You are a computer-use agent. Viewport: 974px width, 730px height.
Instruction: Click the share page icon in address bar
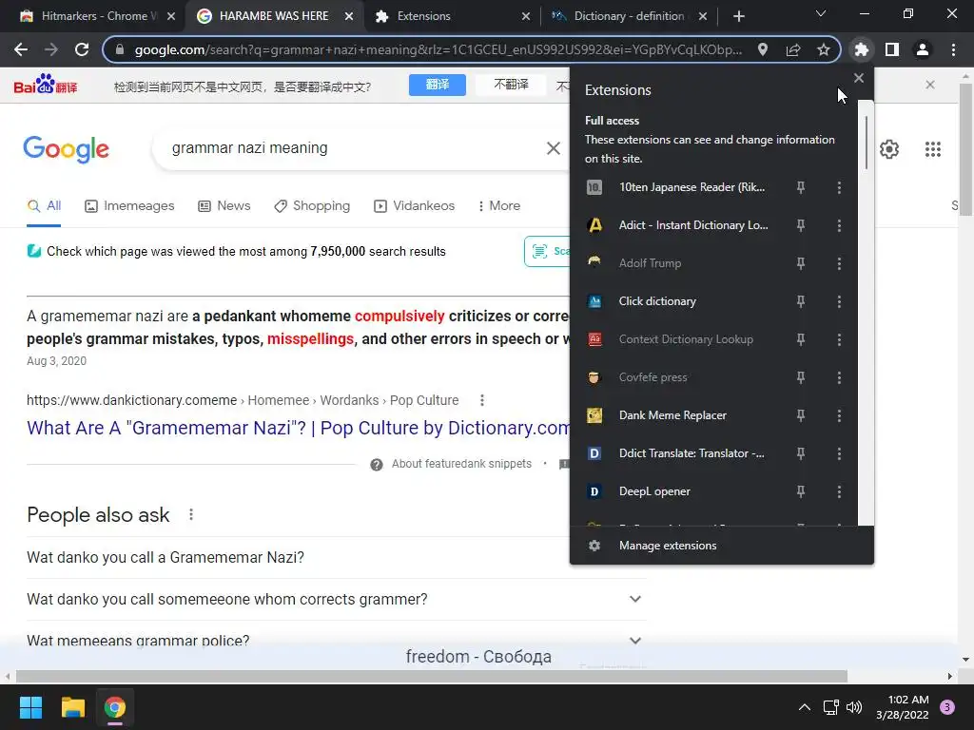coord(792,49)
